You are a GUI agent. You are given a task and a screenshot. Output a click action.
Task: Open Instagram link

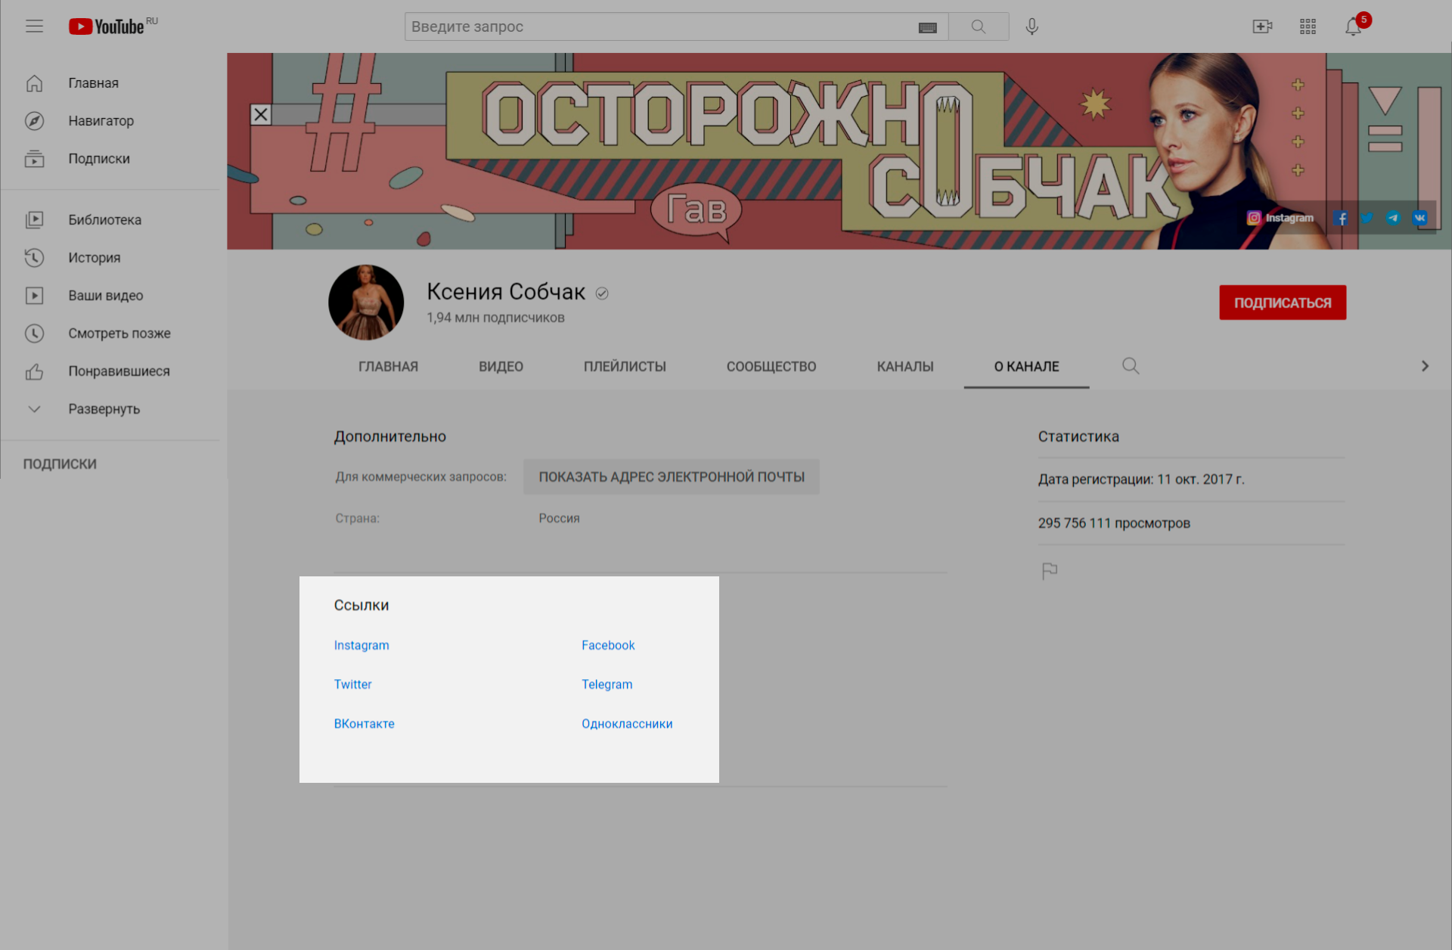[x=361, y=645]
